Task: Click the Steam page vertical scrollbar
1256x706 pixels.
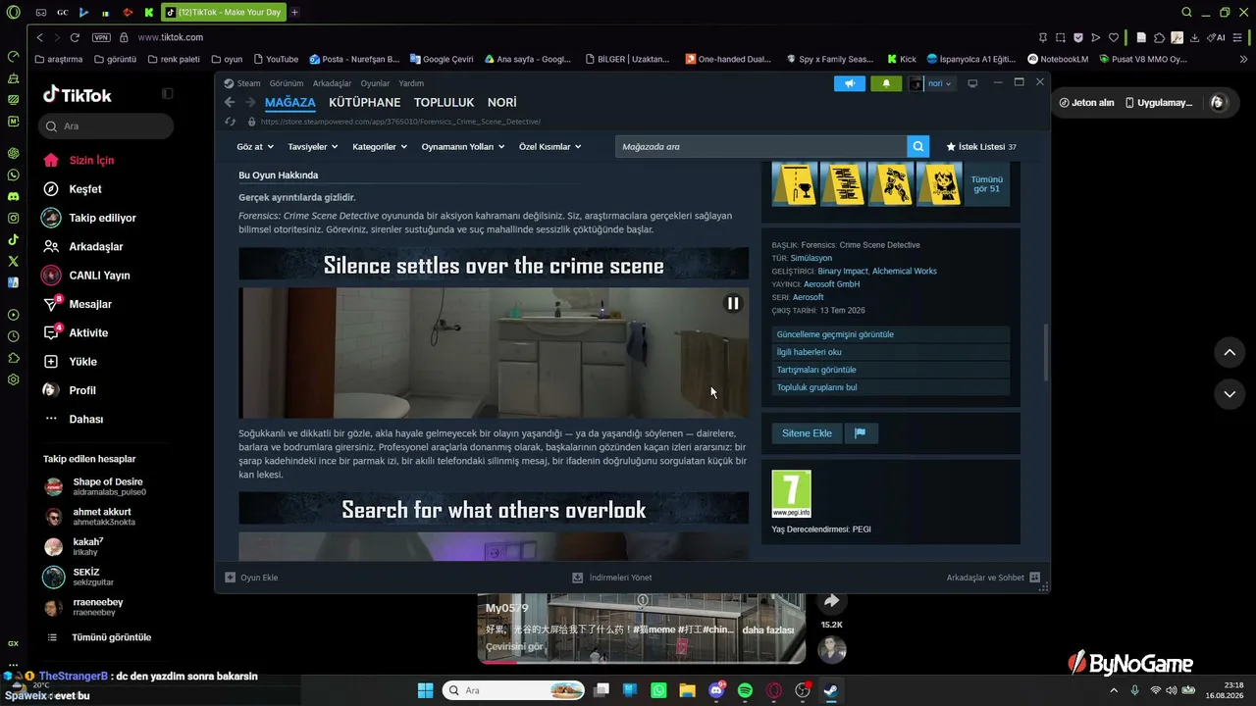Action: tap(1046, 353)
